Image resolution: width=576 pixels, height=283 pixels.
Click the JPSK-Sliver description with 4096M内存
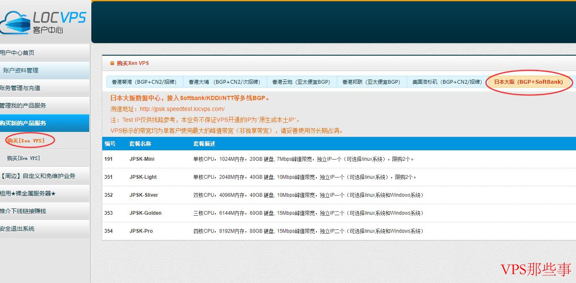click(309, 195)
